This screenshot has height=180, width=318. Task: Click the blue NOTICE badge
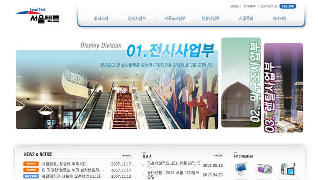[31, 176]
